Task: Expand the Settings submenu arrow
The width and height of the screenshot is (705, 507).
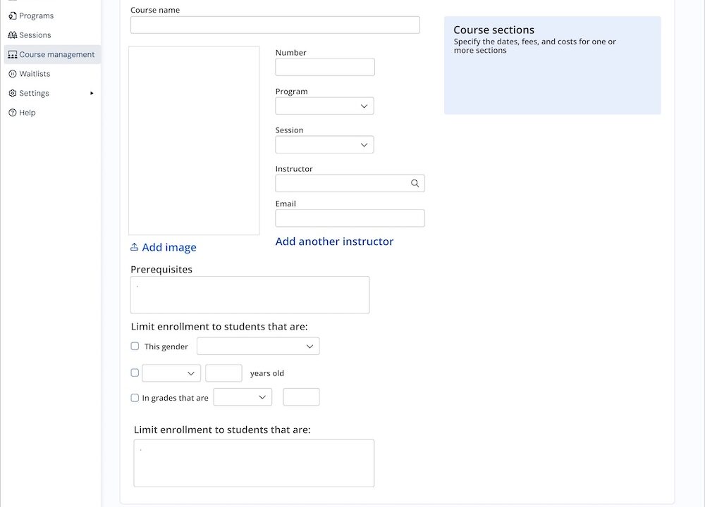Action: (92, 92)
